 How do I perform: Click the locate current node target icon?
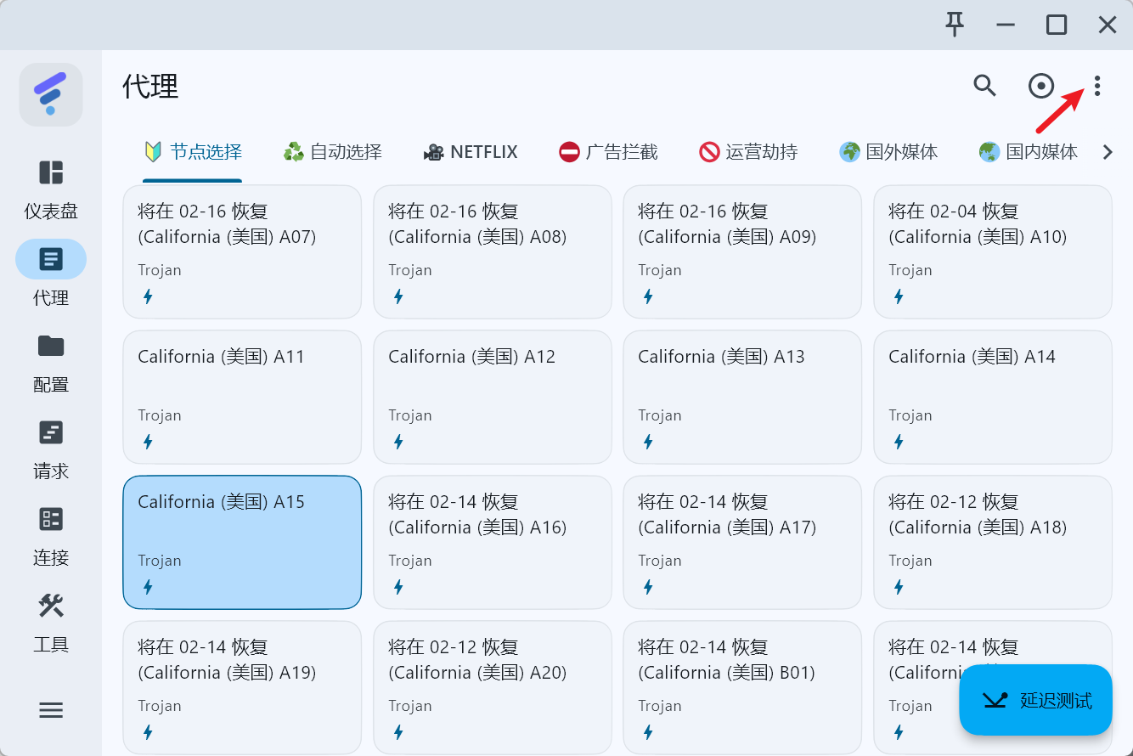[x=1040, y=86]
